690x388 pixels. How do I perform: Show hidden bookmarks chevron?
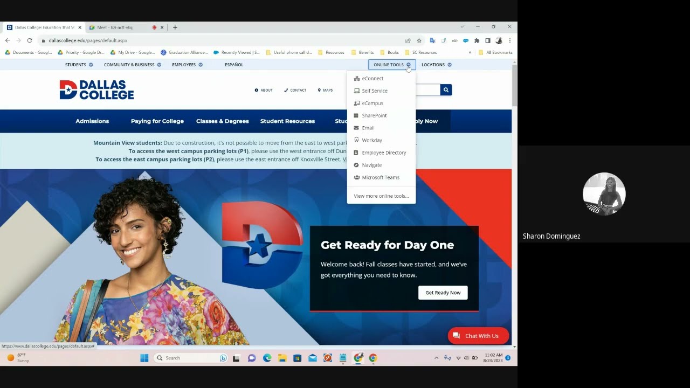click(x=470, y=52)
